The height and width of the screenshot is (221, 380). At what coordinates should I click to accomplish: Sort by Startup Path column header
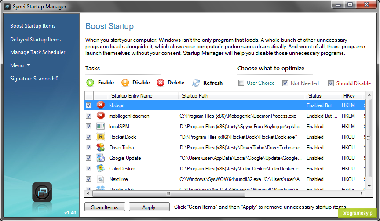(241, 96)
